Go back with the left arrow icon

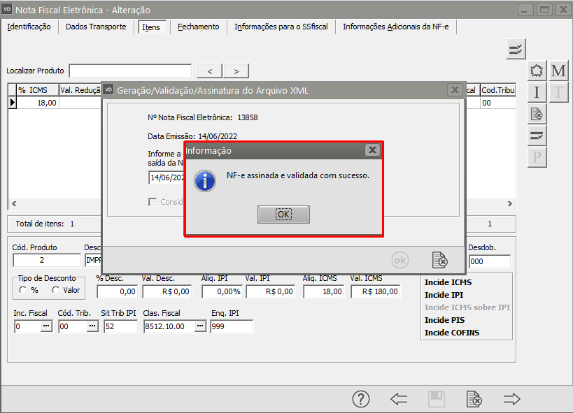tap(399, 399)
